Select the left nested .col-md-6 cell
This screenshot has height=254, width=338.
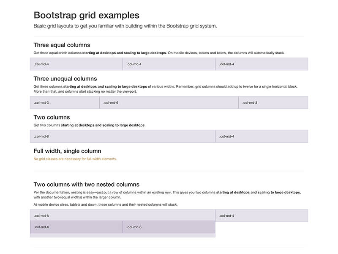[x=76, y=227]
